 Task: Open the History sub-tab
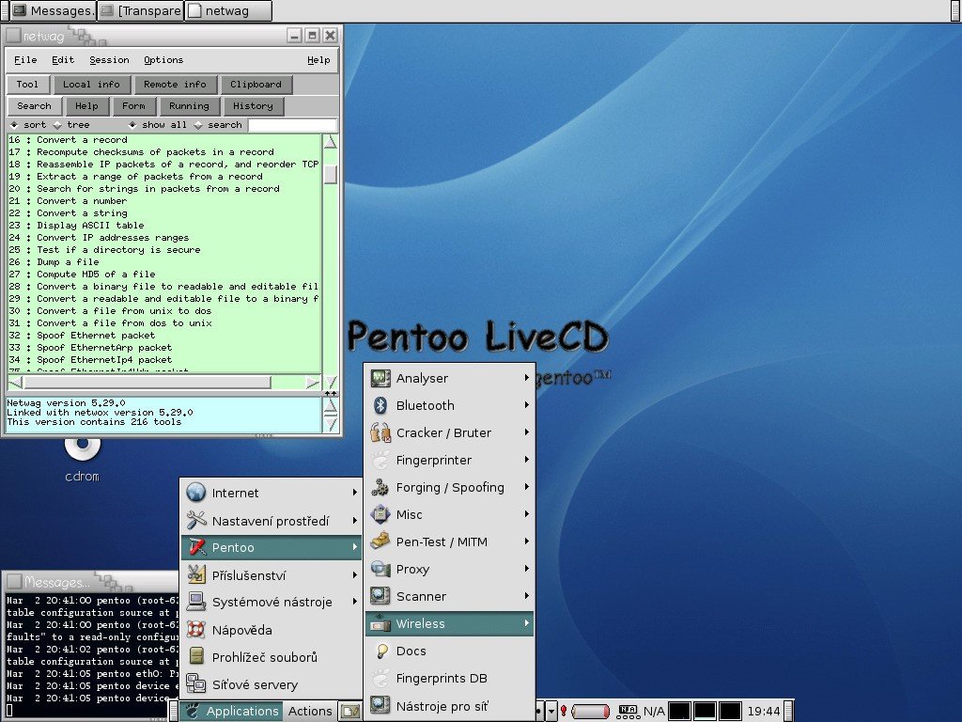tap(253, 105)
